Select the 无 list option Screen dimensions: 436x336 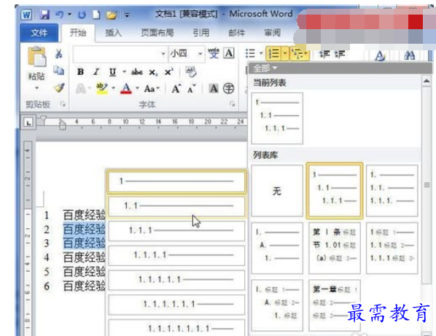tap(276, 191)
